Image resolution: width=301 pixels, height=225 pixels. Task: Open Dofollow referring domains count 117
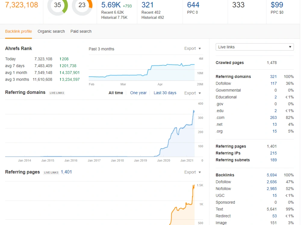274,84
